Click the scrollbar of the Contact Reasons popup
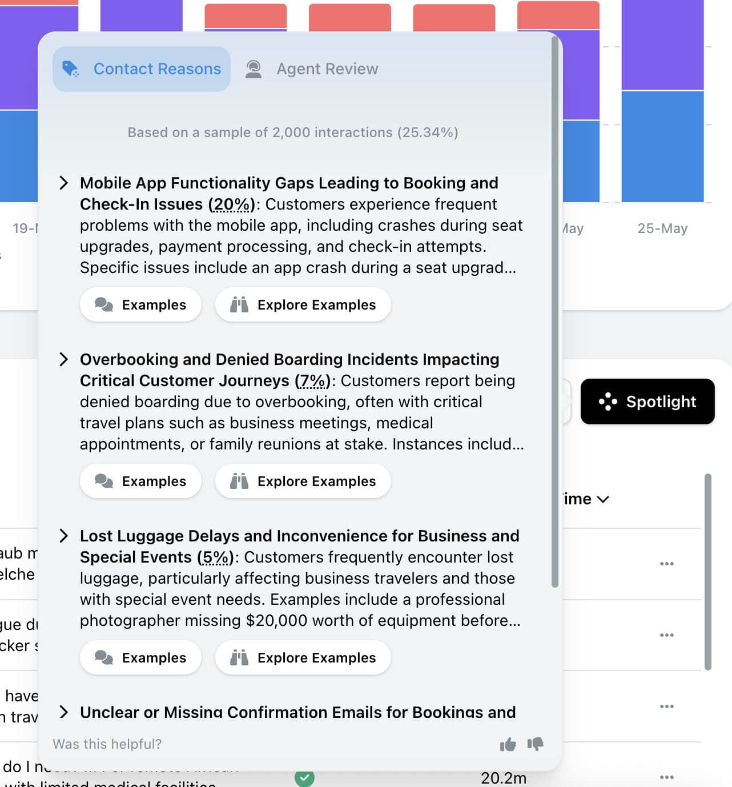Viewport: 732px width, 787px height. click(x=555, y=311)
